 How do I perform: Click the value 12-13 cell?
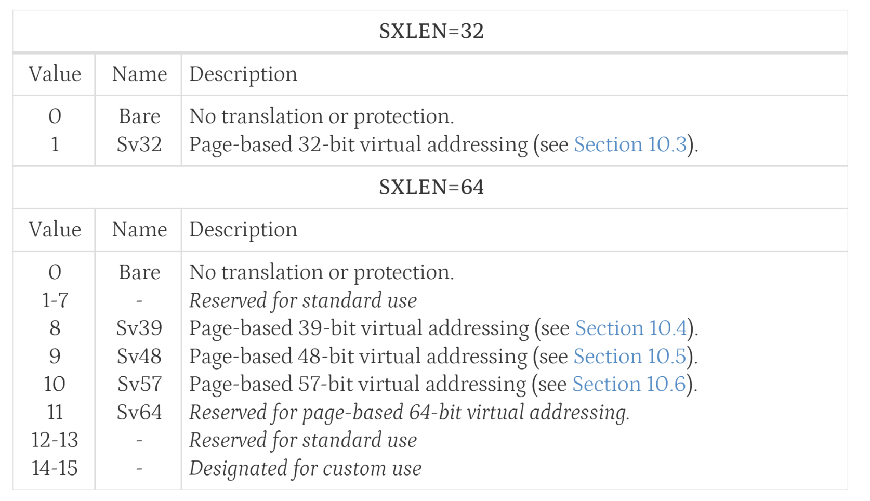pos(55,440)
